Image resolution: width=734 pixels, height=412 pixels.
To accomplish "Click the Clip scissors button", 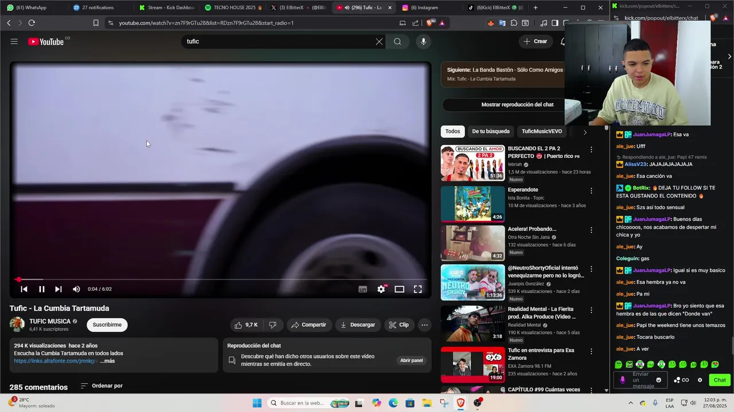I will tap(399, 324).
